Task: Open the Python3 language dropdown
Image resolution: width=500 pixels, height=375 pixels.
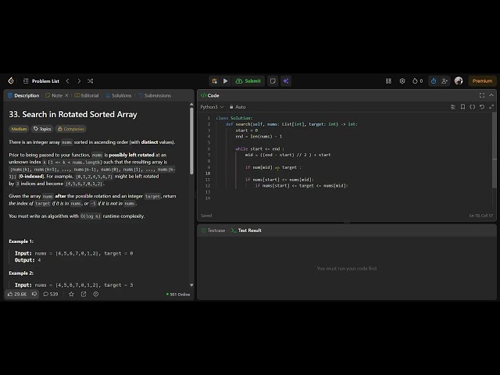Action: (212, 107)
